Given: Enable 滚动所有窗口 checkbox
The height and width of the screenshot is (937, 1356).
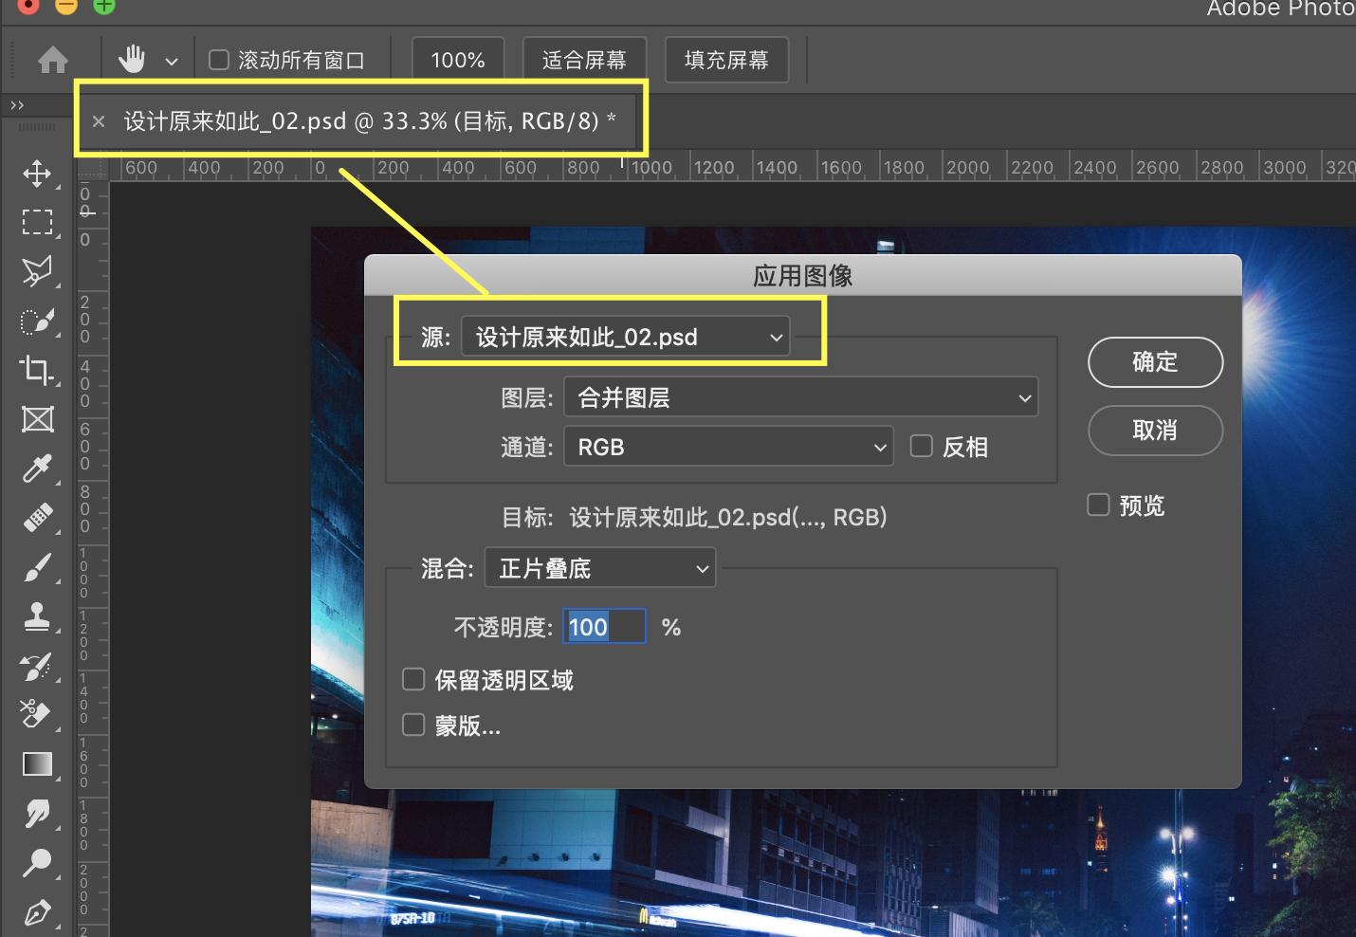Looking at the screenshot, I should 219,58.
